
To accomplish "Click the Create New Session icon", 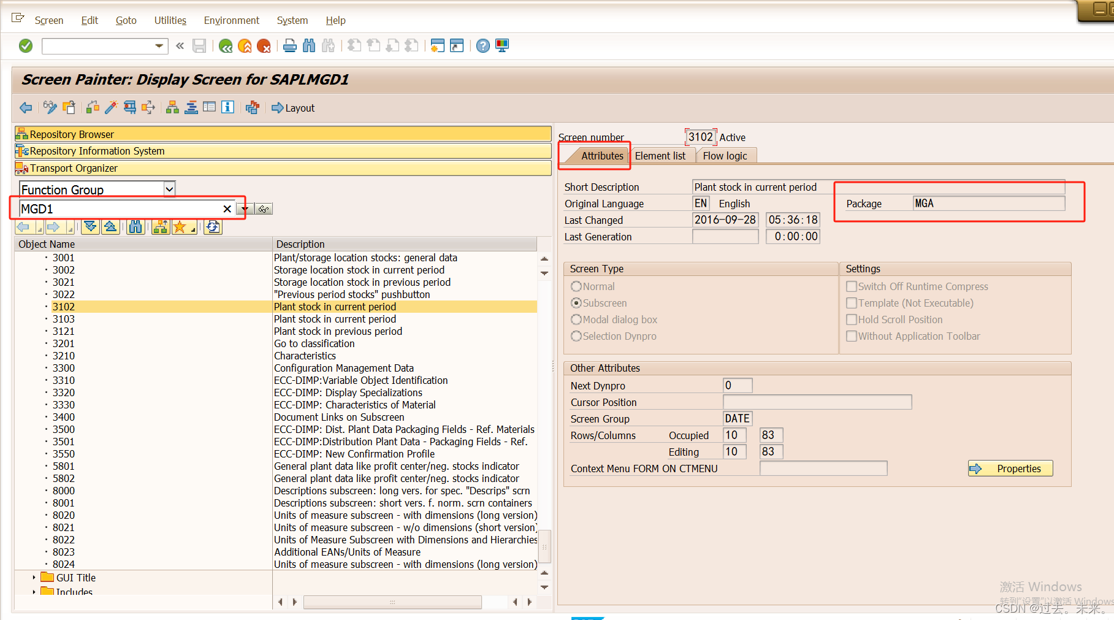I will point(437,46).
